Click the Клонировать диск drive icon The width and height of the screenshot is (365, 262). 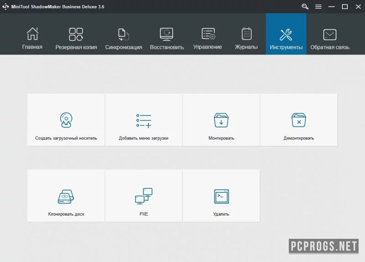coord(66,197)
